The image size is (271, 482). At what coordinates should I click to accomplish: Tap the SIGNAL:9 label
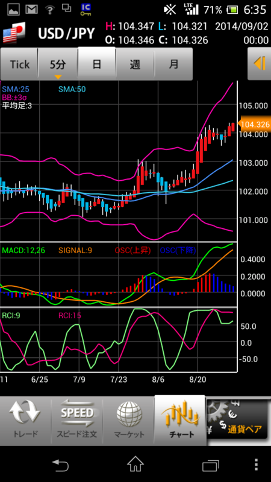coord(74,251)
